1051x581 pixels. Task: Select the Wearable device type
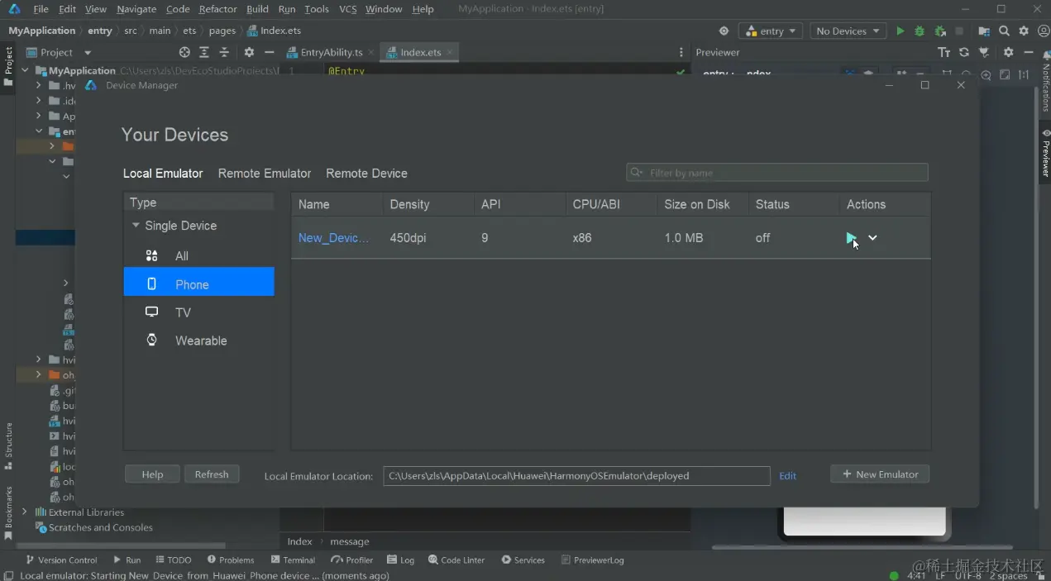[198, 341]
